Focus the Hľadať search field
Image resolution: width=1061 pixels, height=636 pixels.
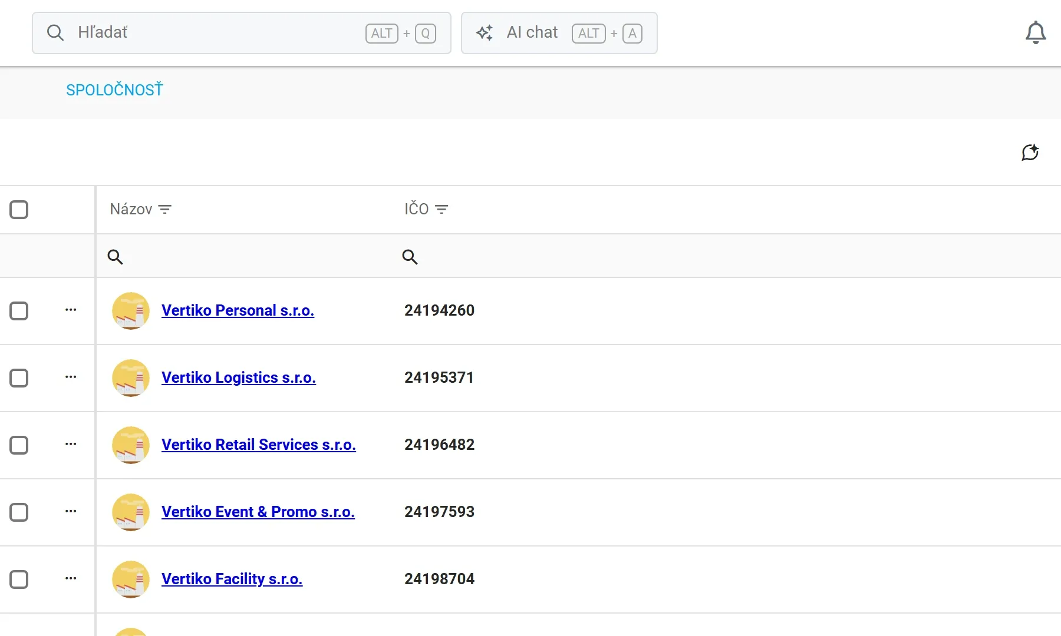tap(242, 33)
